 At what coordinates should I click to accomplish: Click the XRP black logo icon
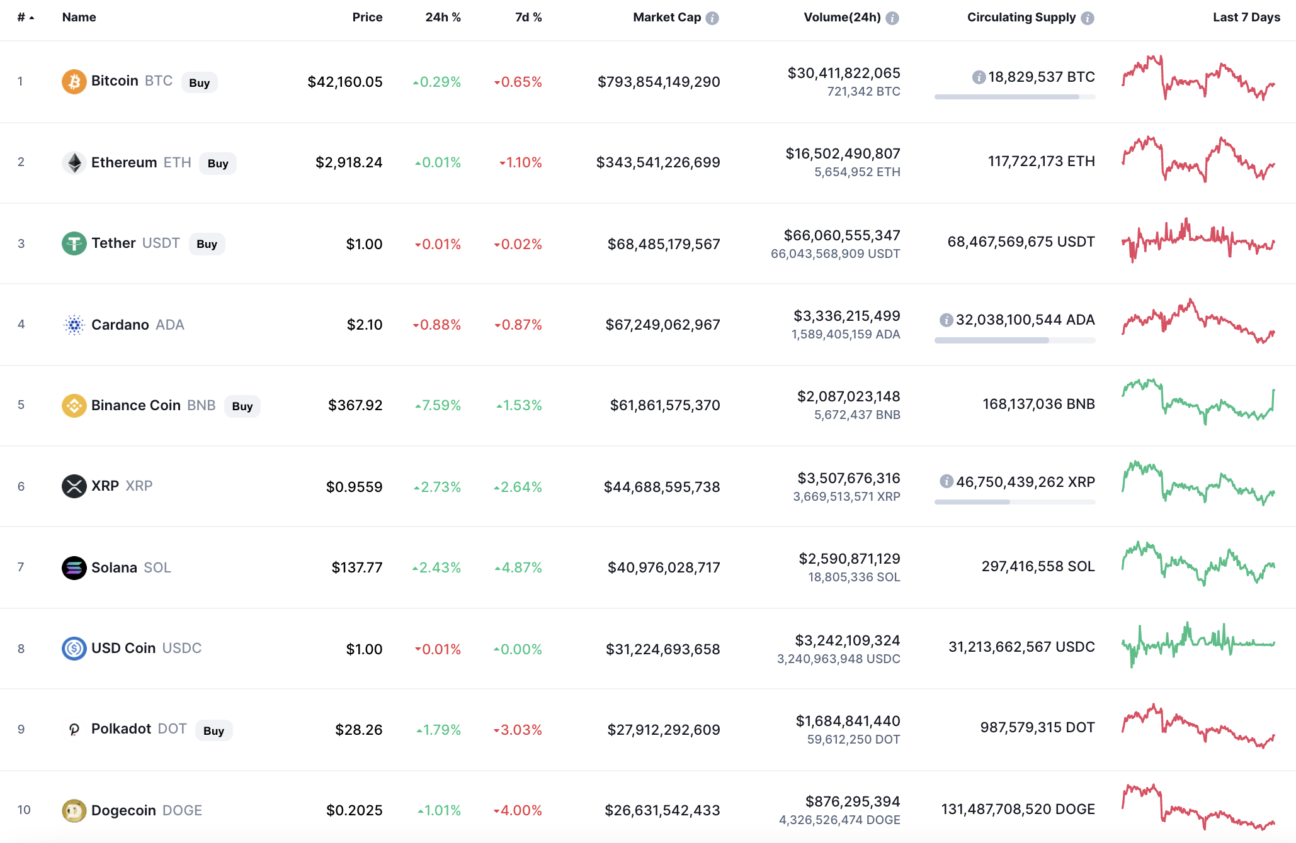74,486
